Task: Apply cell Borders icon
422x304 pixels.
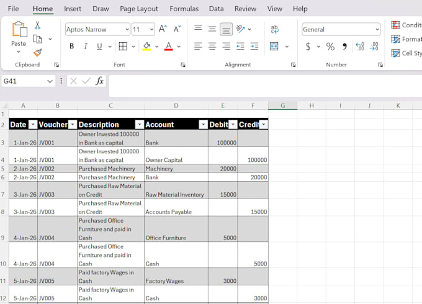Action: (123, 47)
